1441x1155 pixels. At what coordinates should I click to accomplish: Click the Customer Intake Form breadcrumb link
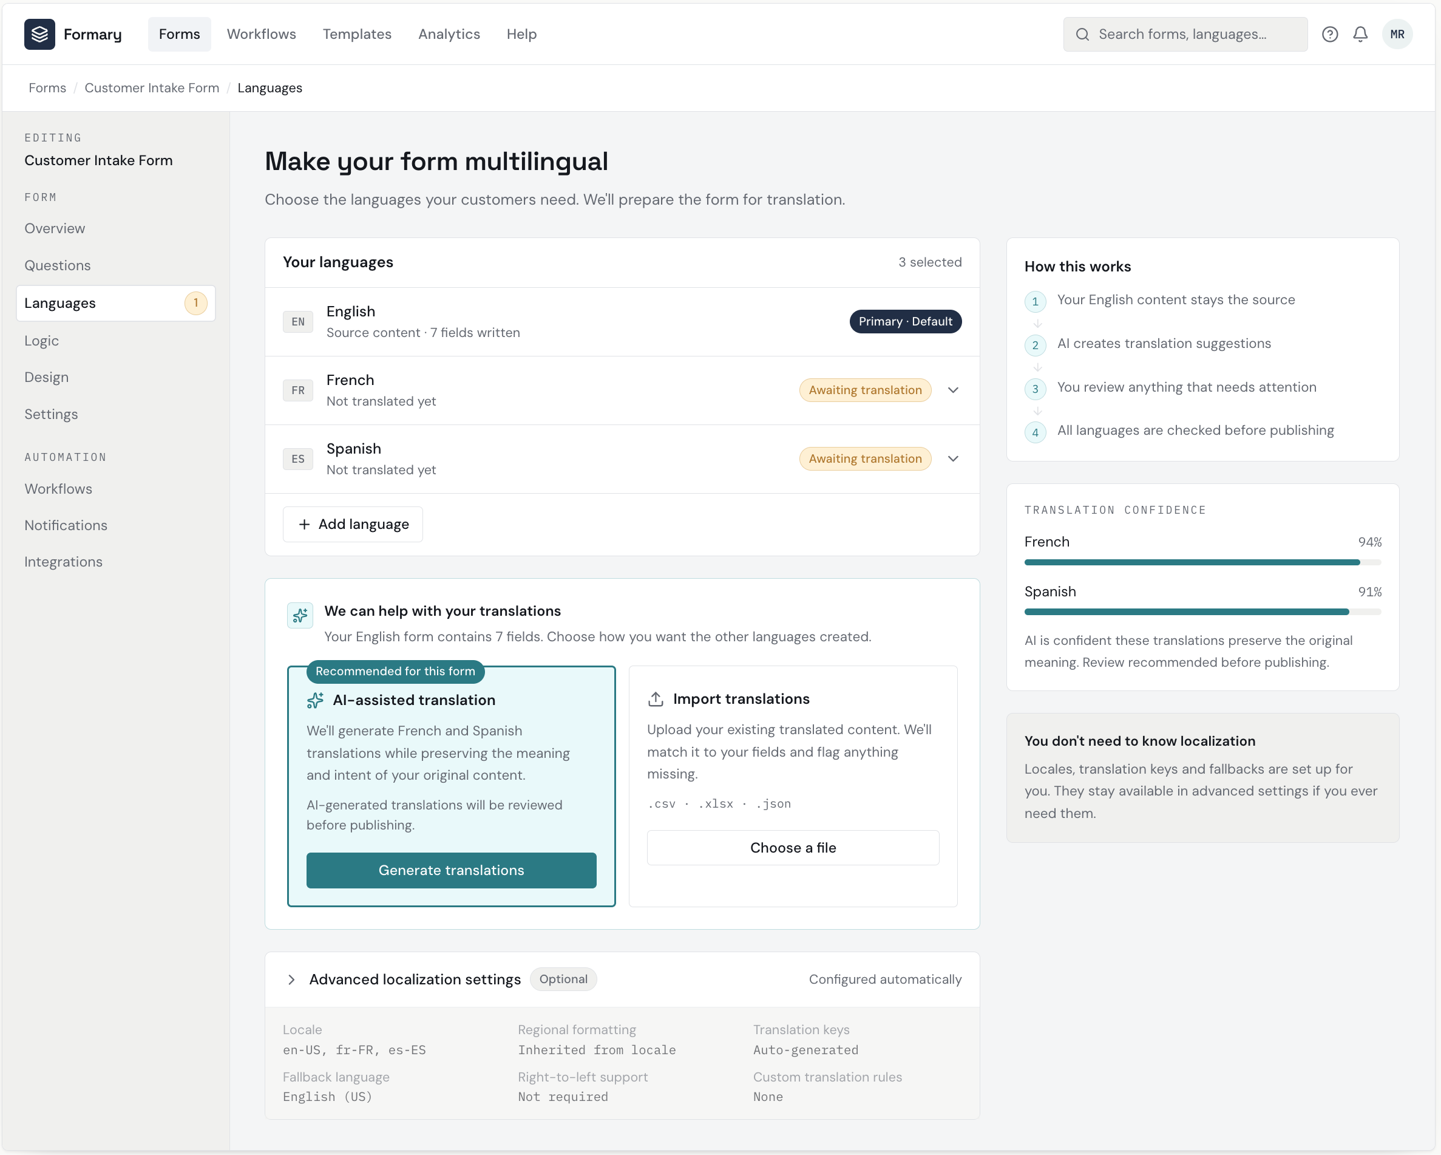click(x=152, y=88)
